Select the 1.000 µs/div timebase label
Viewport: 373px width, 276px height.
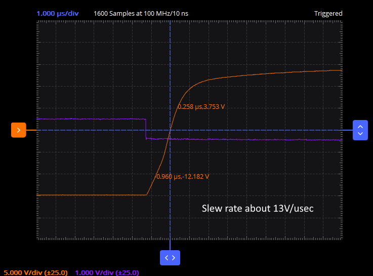[58, 13]
